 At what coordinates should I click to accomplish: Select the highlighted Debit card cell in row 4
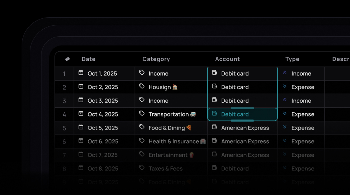pyautogui.click(x=242, y=114)
